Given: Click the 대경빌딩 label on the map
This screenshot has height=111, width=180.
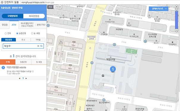Looking at the screenshot, I should (x=119, y=29).
